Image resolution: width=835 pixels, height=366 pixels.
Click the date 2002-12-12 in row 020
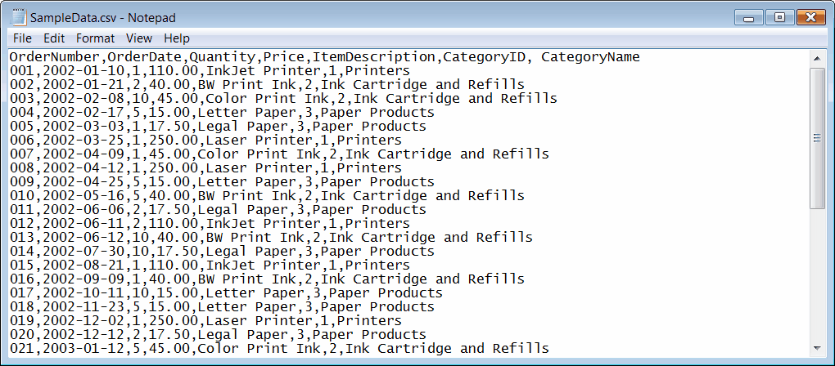(x=83, y=334)
